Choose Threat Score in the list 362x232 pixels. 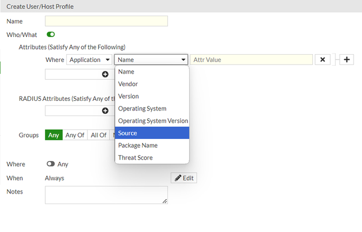tap(152, 158)
